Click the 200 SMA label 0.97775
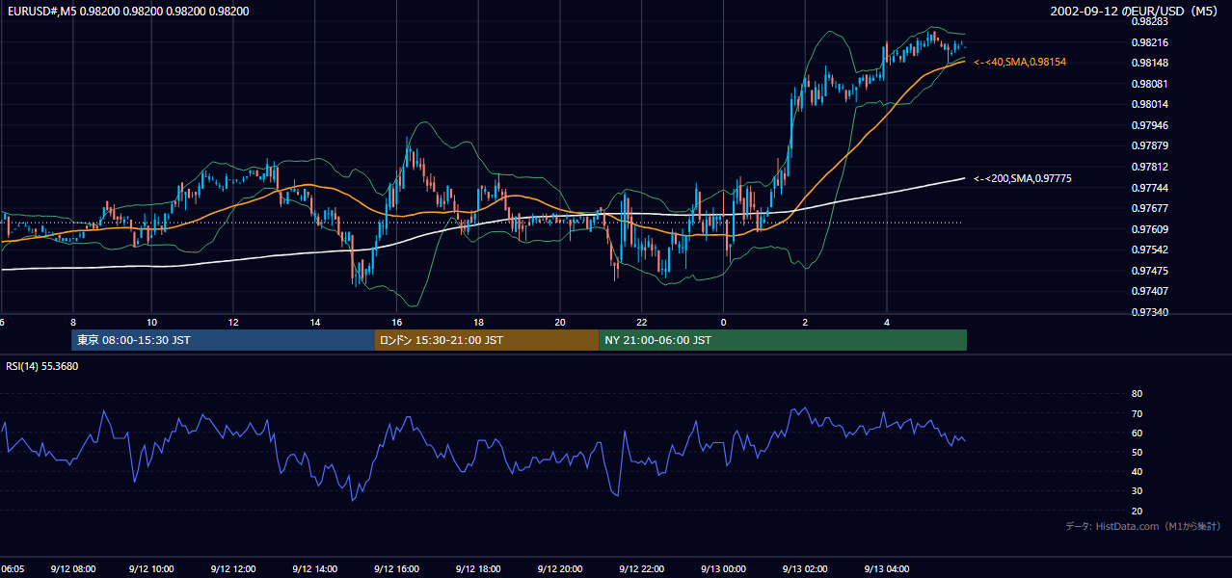The width and height of the screenshot is (1232, 578). [x=1023, y=178]
